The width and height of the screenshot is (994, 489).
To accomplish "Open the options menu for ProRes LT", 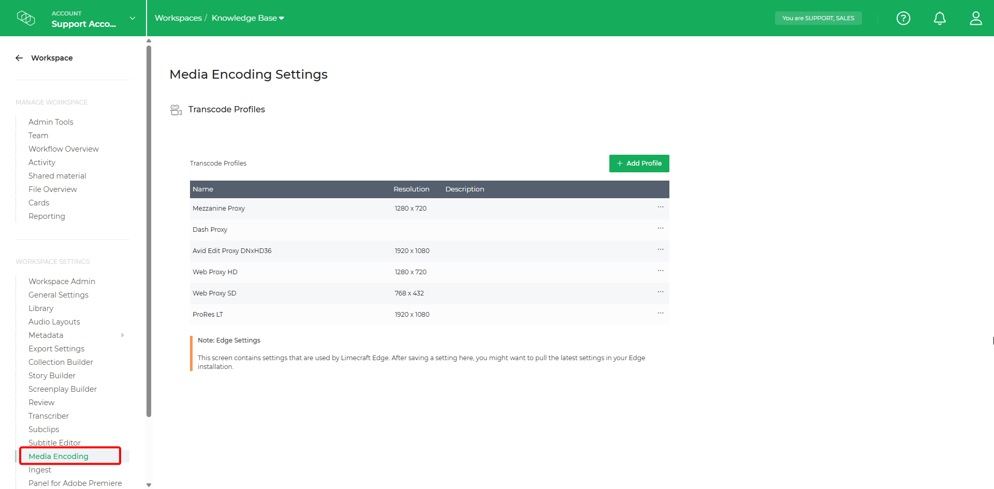I will 660,313.
